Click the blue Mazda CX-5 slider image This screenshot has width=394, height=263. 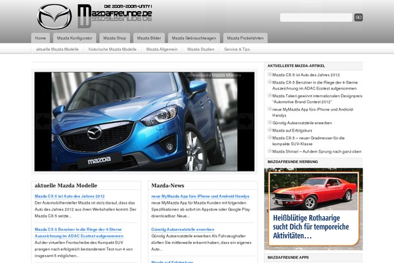(144, 122)
